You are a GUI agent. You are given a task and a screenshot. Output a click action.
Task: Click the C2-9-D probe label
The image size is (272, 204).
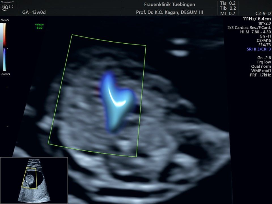[x=263, y=14]
